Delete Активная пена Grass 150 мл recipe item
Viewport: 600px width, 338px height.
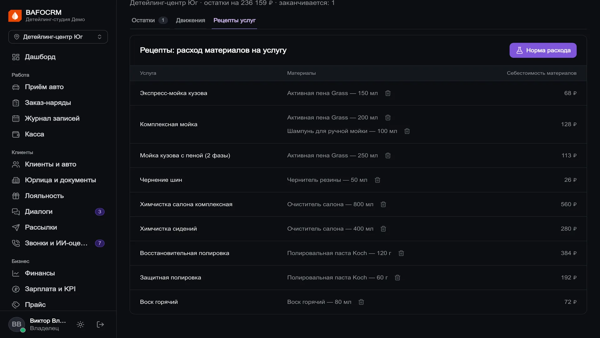point(388,93)
